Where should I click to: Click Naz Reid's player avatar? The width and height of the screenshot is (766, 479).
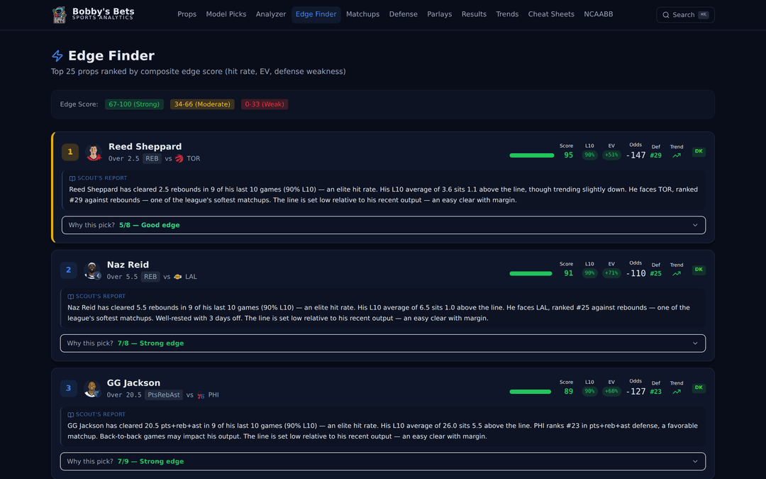pyautogui.click(x=91, y=270)
